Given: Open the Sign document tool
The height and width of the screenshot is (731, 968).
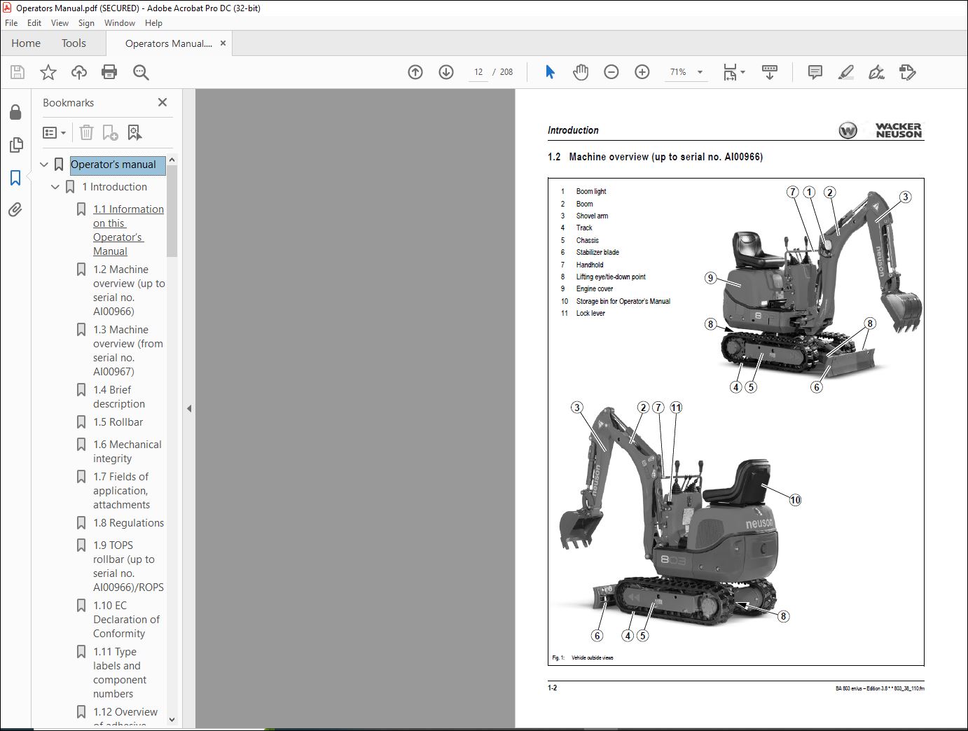Looking at the screenshot, I should click(x=876, y=72).
